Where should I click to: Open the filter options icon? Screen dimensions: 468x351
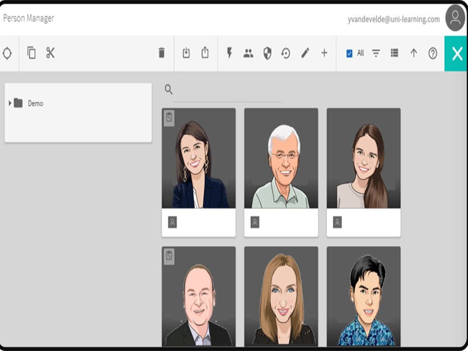(376, 53)
